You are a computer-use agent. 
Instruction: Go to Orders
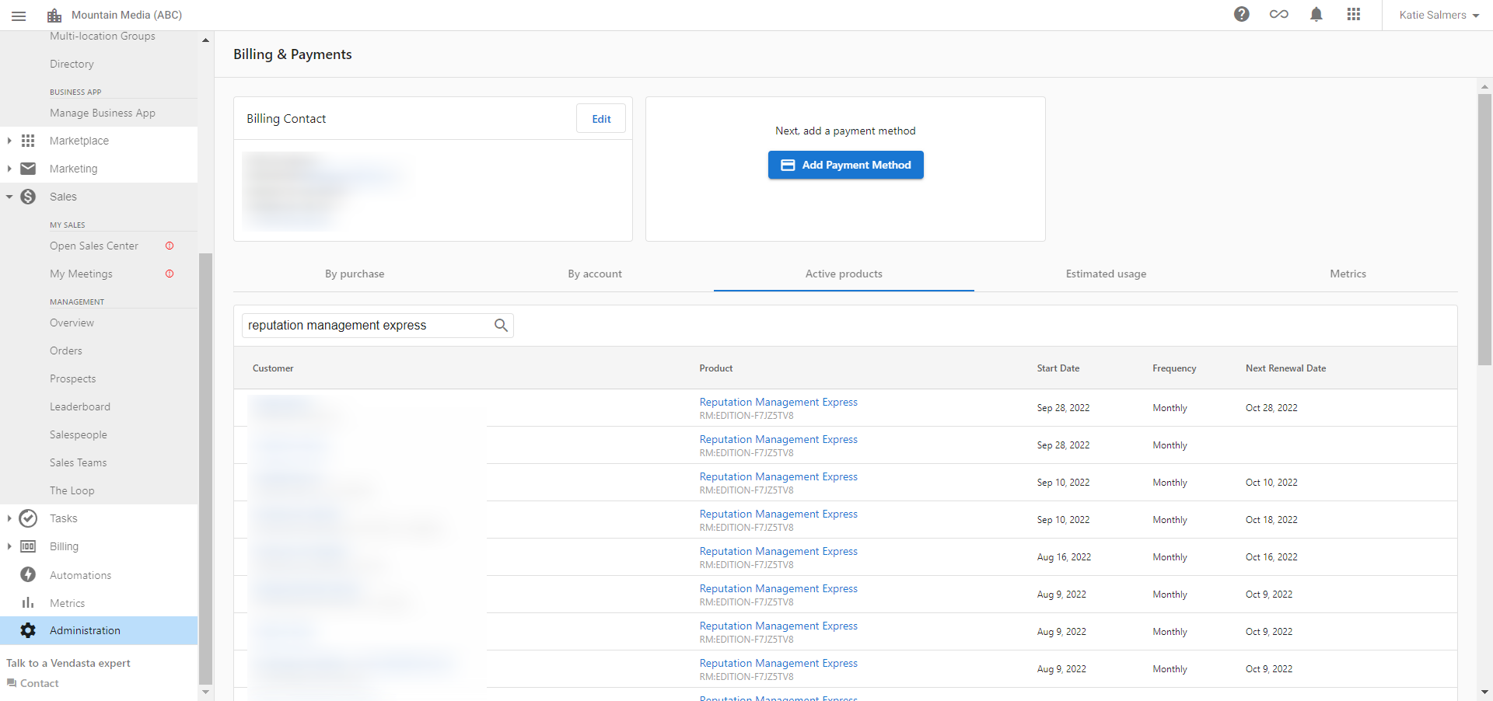point(66,350)
